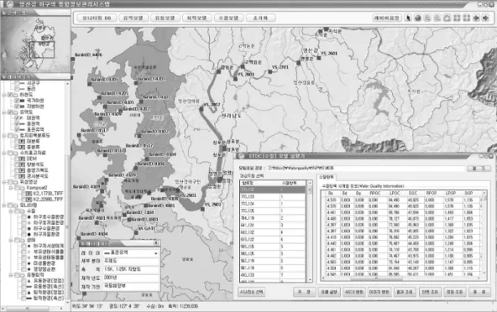Select the arrow pointer tool in the toolbar
This screenshot has height=312, width=497.
point(408,18)
